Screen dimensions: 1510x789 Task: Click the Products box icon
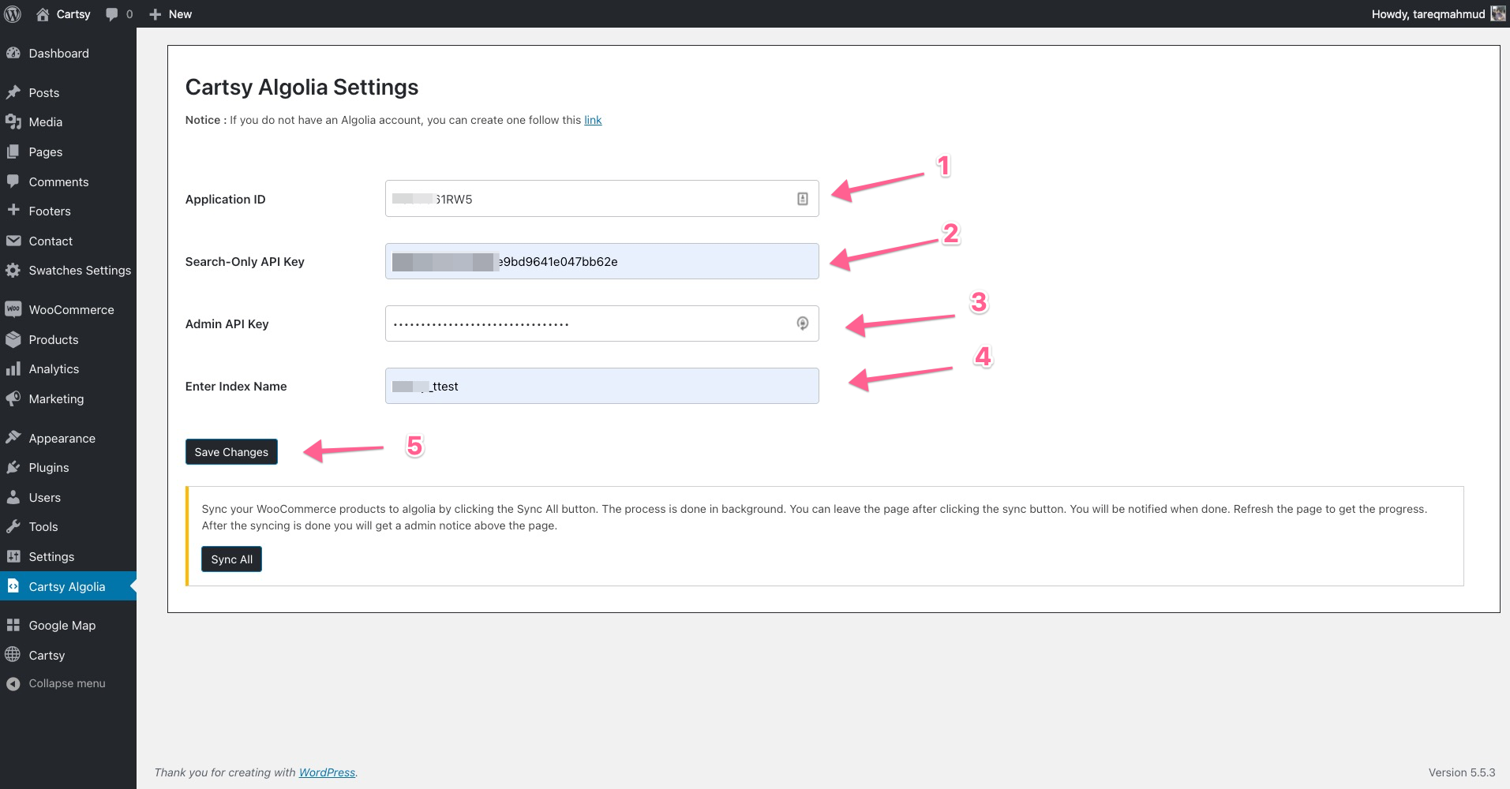tap(13, 339)
